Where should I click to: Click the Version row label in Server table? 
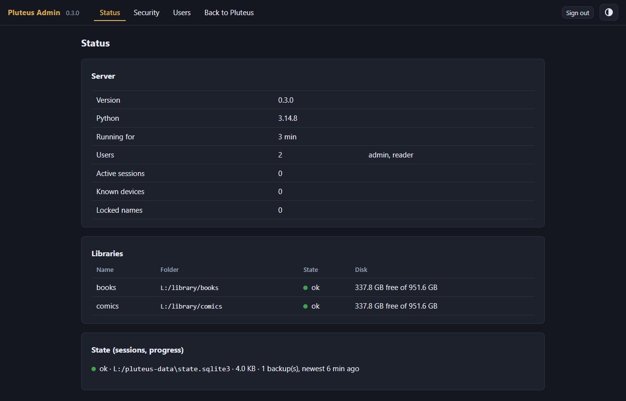pyautogui.click(x=108, y=100)
